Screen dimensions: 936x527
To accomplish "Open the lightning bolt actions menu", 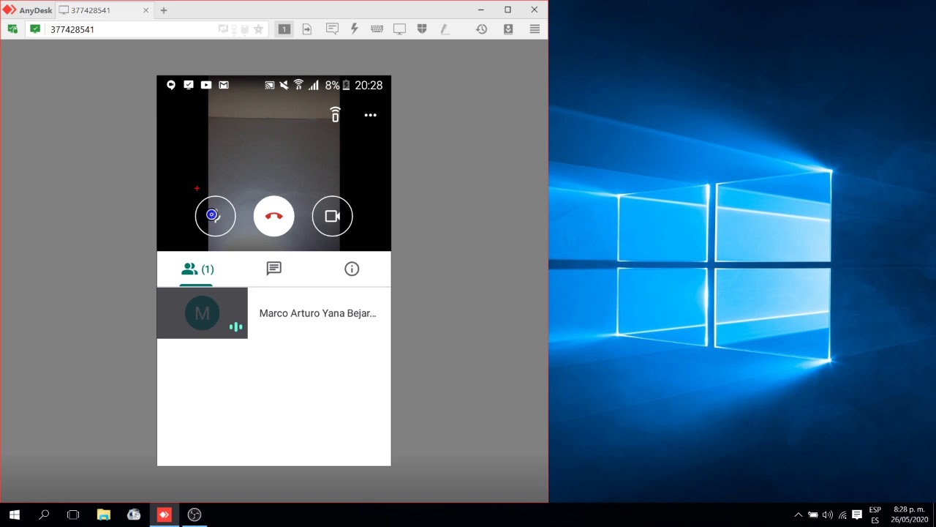I will pyautogui.click(x=355, y=29).
